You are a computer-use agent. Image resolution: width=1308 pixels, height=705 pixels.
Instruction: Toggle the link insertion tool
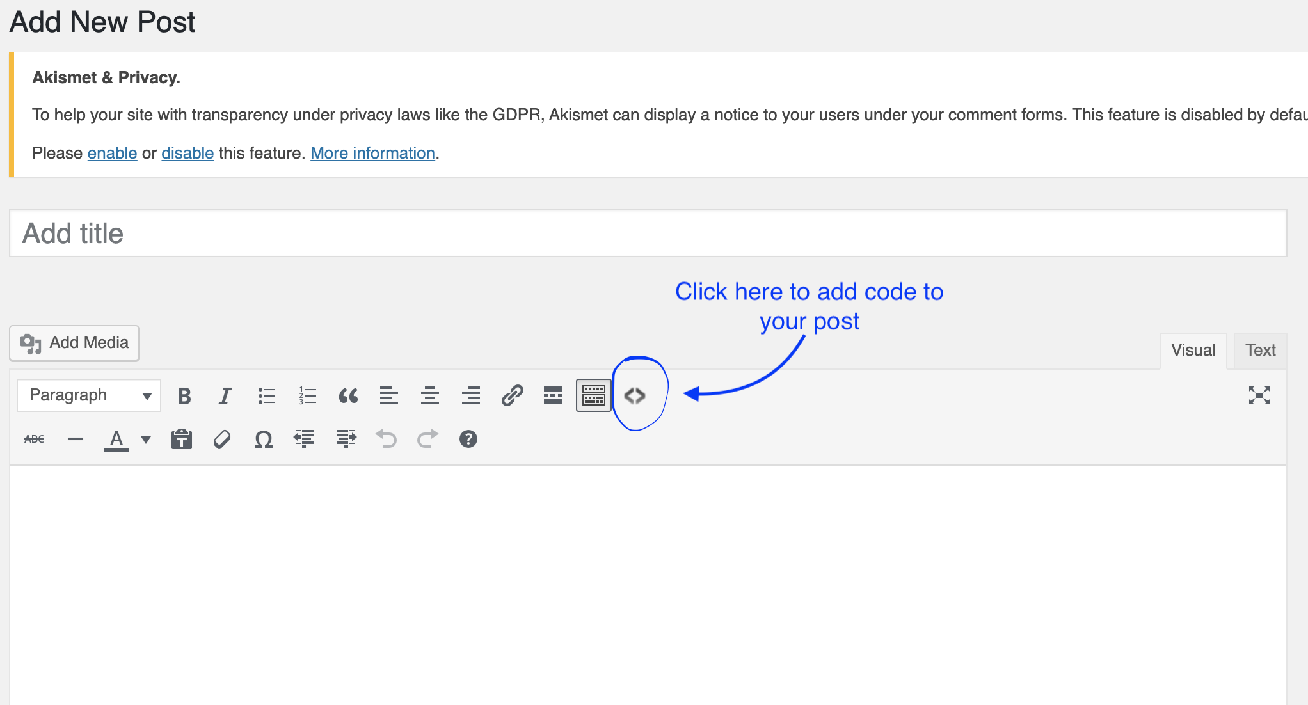pos(513,396)
